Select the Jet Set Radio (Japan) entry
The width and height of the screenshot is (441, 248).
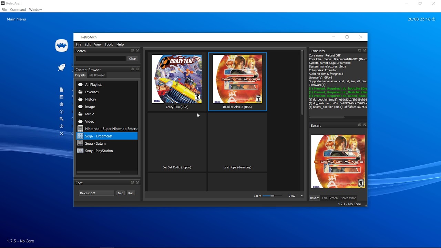tap(177, 142)
